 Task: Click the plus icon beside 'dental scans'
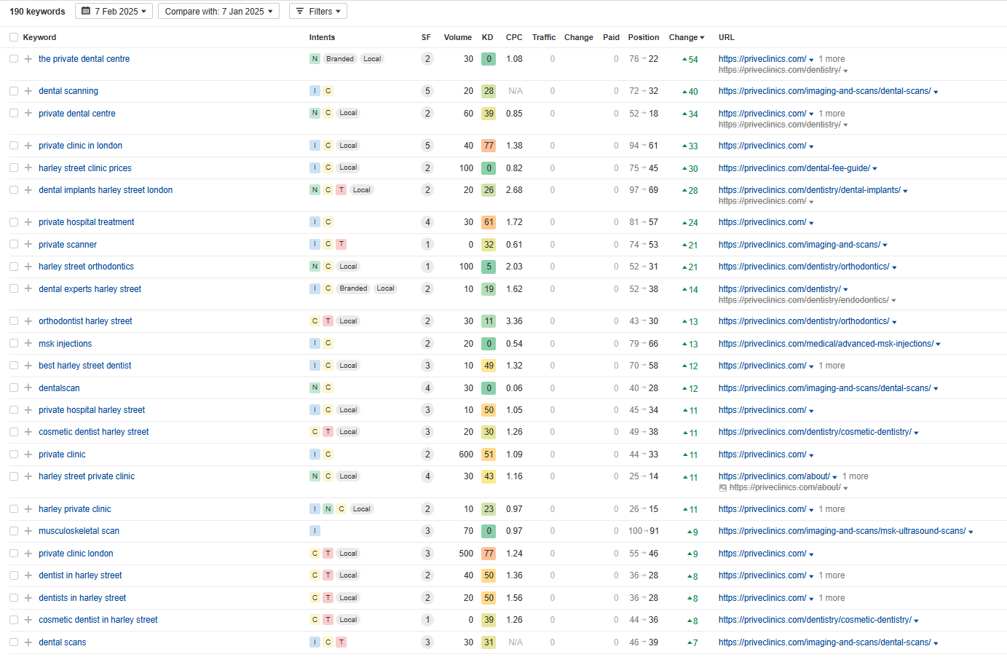pyautogui.click(x=28, y=642)
